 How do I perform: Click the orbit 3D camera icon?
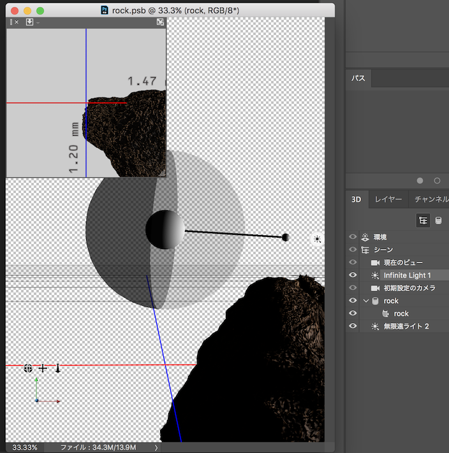pos(28,368)
